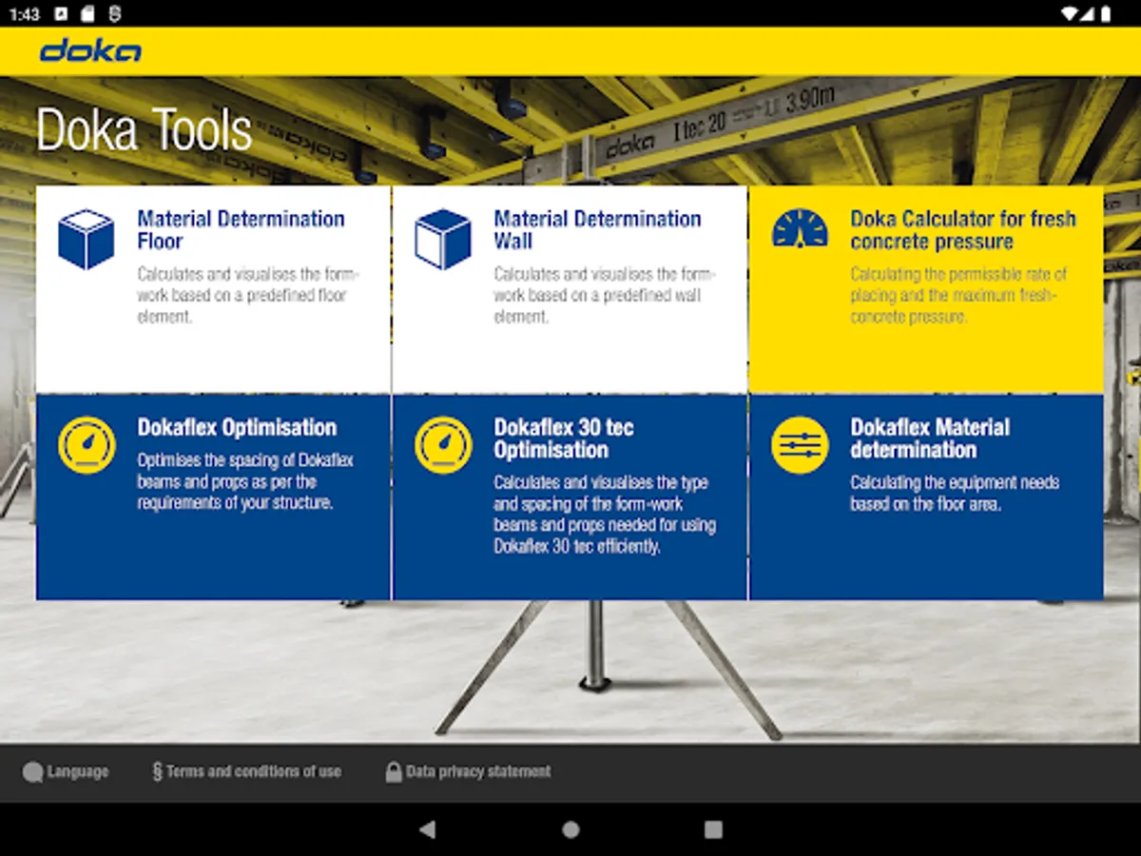The width and height of the screenshot is (1141, 856).
Task: Open the Dokaflex 30 tec Optimisation title
Action: (564, 438)
